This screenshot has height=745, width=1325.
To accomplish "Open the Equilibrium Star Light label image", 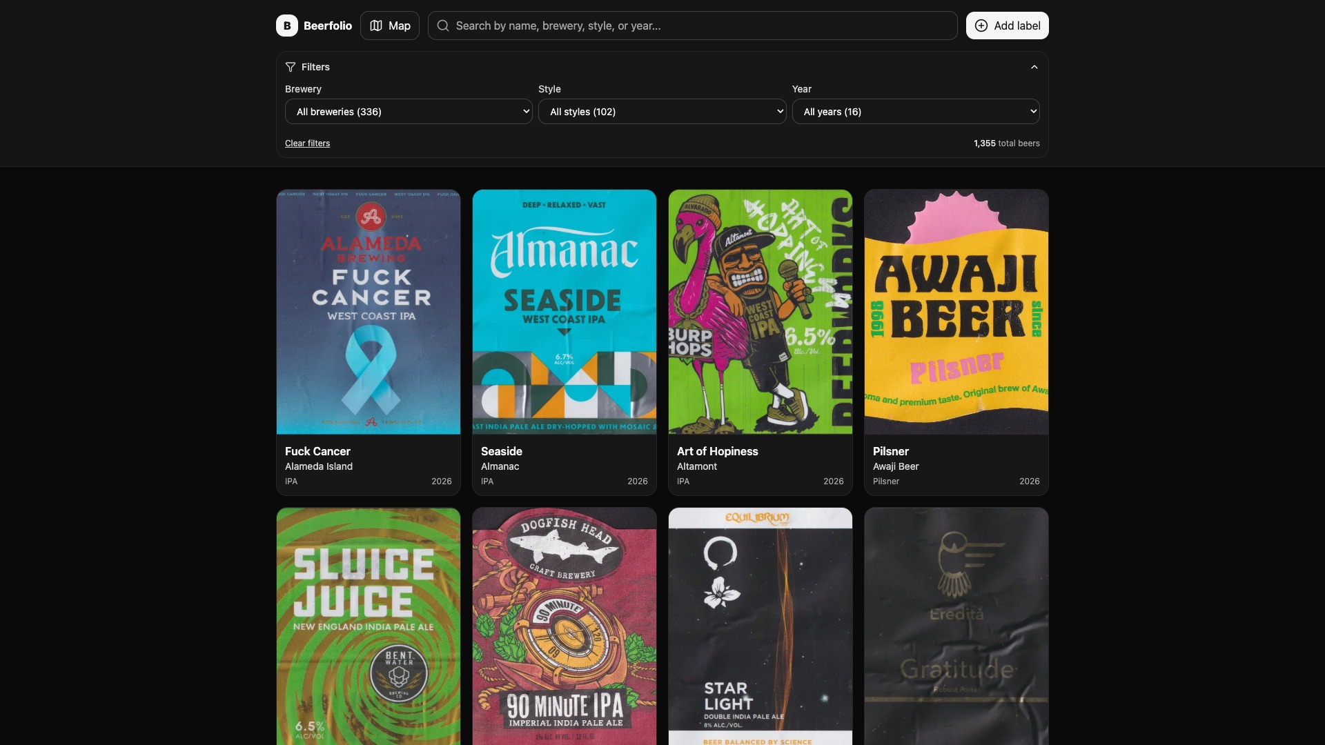I will click(x=760, y=626).
